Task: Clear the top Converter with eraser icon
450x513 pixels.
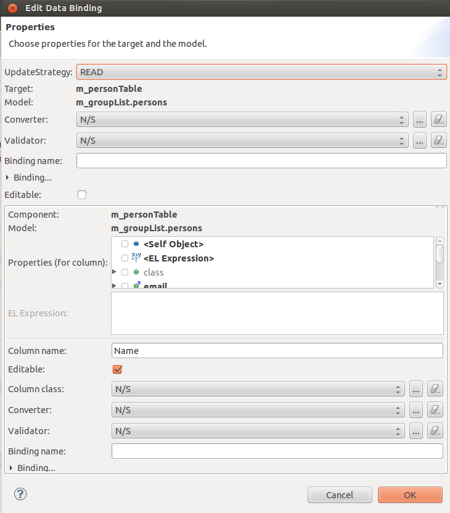Action: 438,120
